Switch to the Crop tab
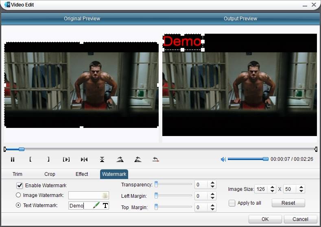 point(50,174)
